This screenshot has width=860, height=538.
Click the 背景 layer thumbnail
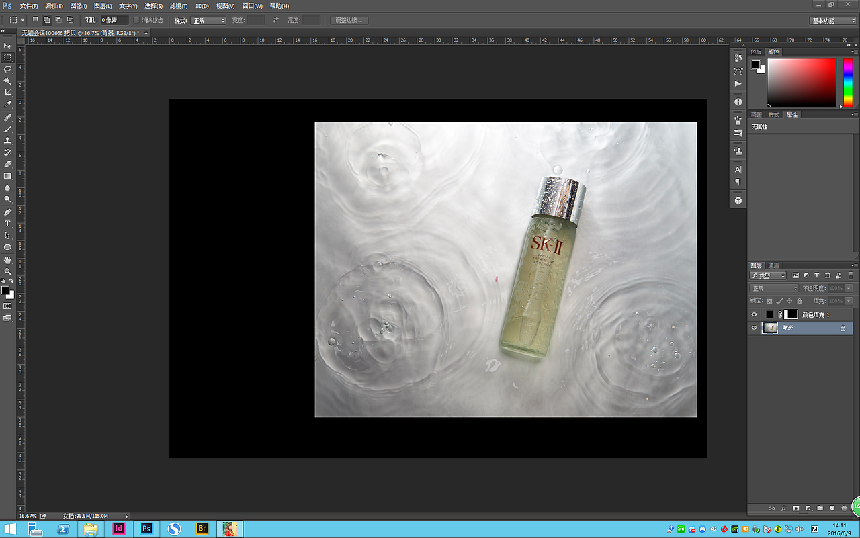tap(770, 328)
